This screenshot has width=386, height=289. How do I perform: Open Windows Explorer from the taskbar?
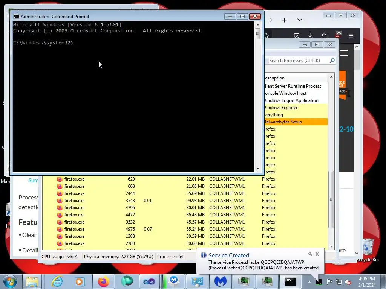(32, 281)
